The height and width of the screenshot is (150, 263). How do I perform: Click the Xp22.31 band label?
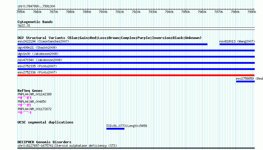tap(24, 25)
